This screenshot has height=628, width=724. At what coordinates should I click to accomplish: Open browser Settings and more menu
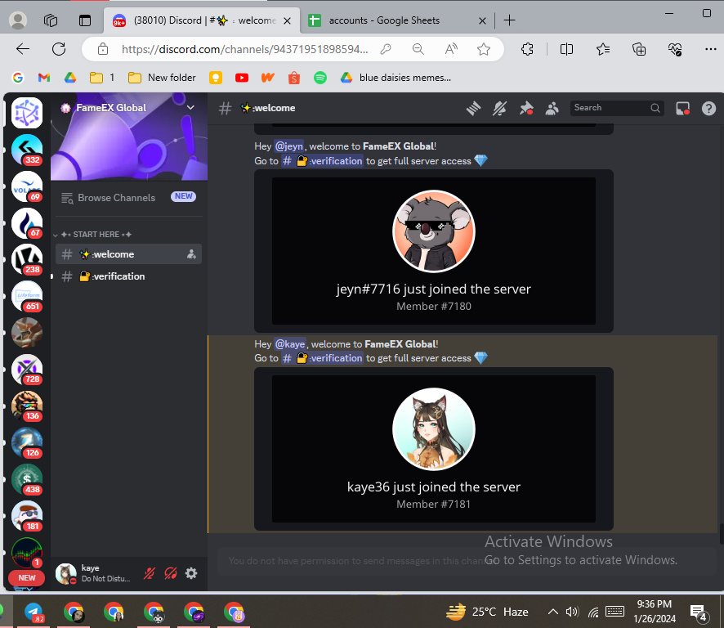(x=711, y=49)
